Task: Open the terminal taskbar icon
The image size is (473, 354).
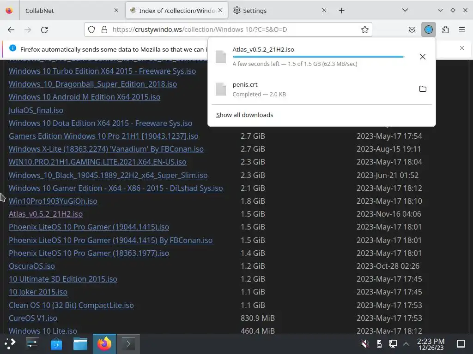Action: tap(128, 344)
